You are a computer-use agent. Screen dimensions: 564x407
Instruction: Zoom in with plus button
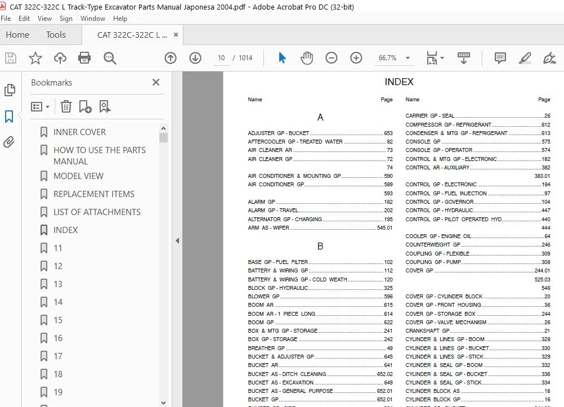pos(356,58)
